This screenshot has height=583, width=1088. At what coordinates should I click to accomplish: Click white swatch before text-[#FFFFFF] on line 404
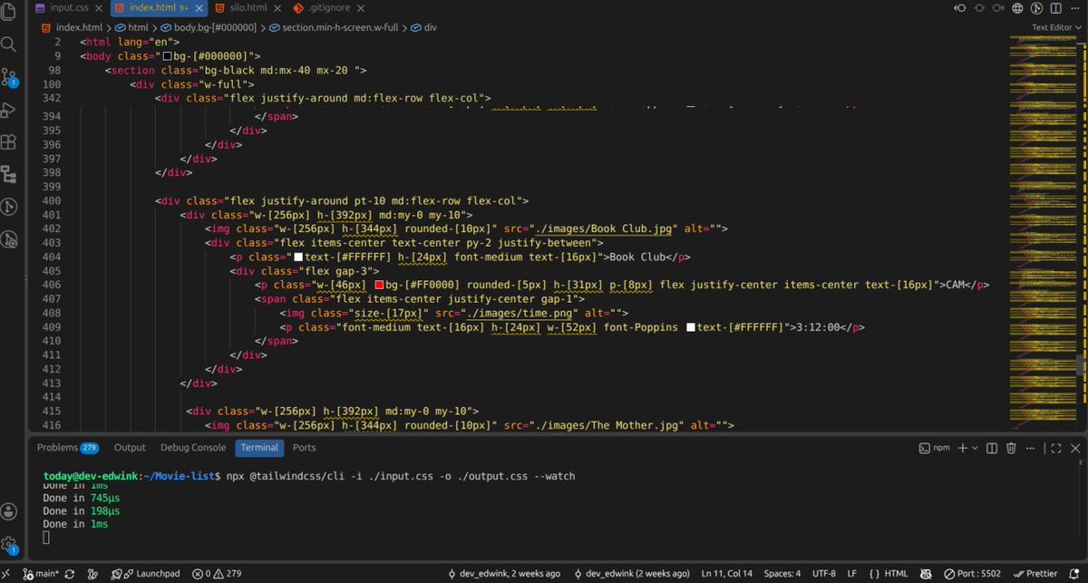point(296,257)
